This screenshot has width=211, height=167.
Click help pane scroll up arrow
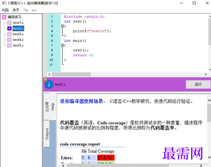[x=209, y=101]
